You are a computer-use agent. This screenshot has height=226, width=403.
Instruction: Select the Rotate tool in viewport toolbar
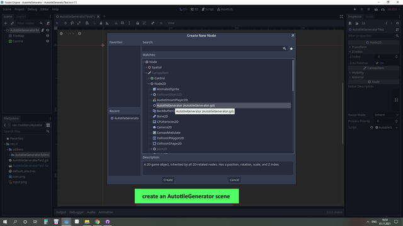(x=72, y=23)
